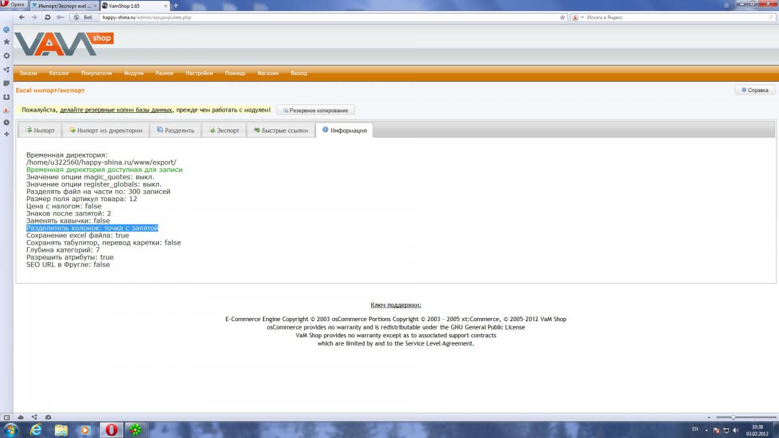Open the Настройки menu in the orange bar
Viewport: 779px width, 438px height.
[x=199, y=73]
